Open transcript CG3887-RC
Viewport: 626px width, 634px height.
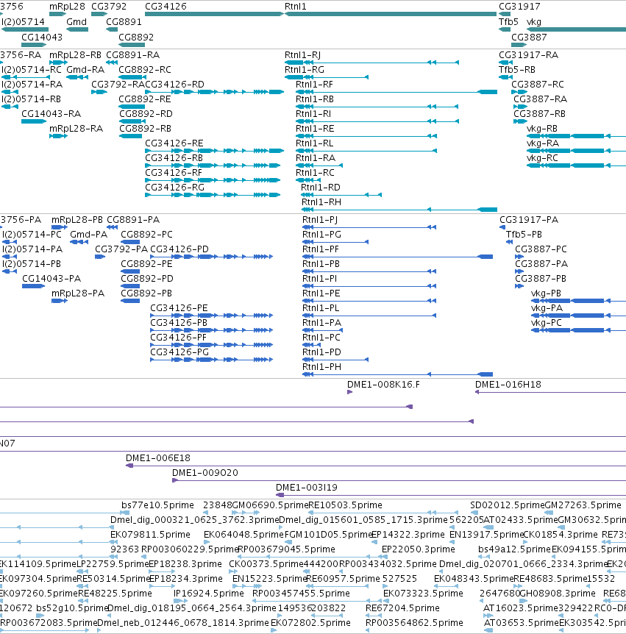(x=538, y=85)
